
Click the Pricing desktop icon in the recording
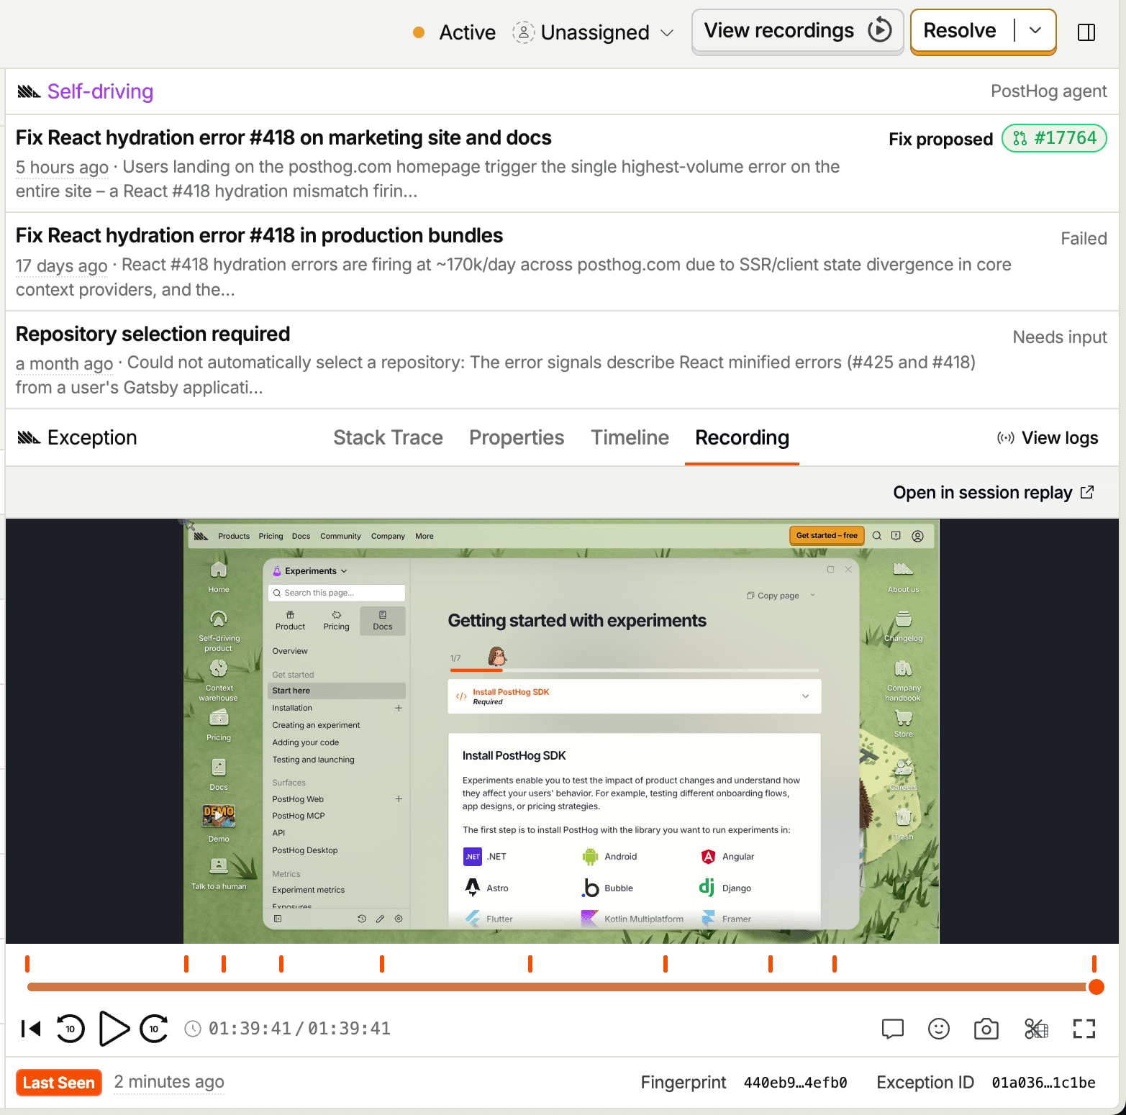pos(219,724)
